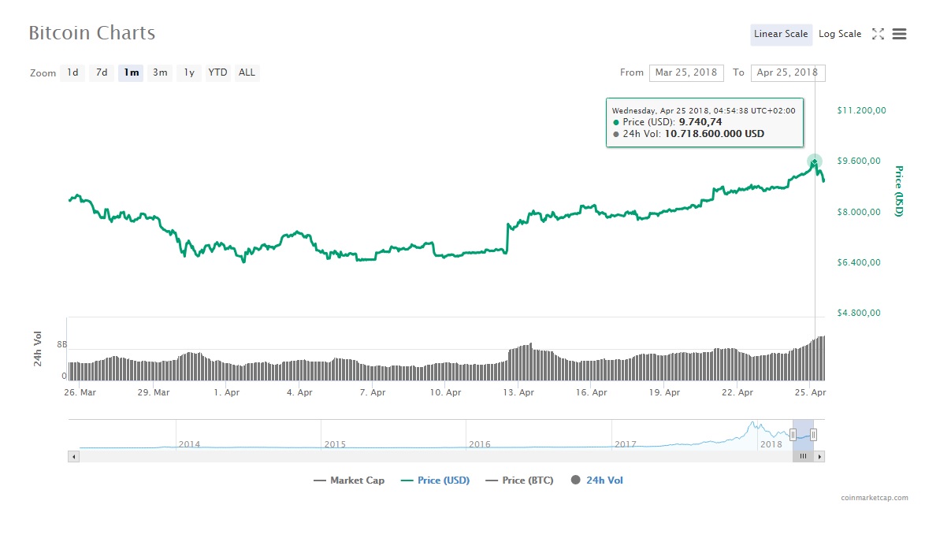The width and height of the screenshot is (951, 538).
Task: Click the $6.400,00 price axis label
Action: tap(859, 262)
